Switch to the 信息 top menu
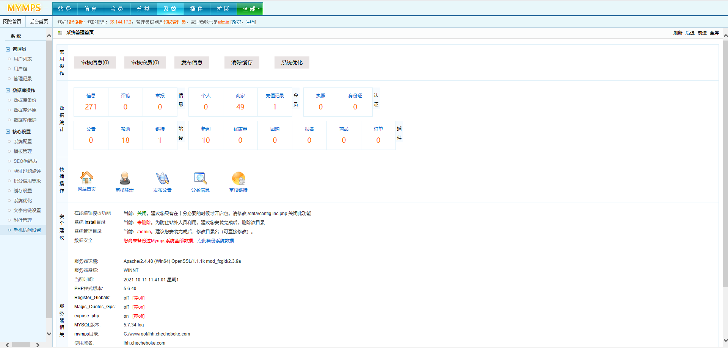This screenshot has width=728, height=348. 90,9
